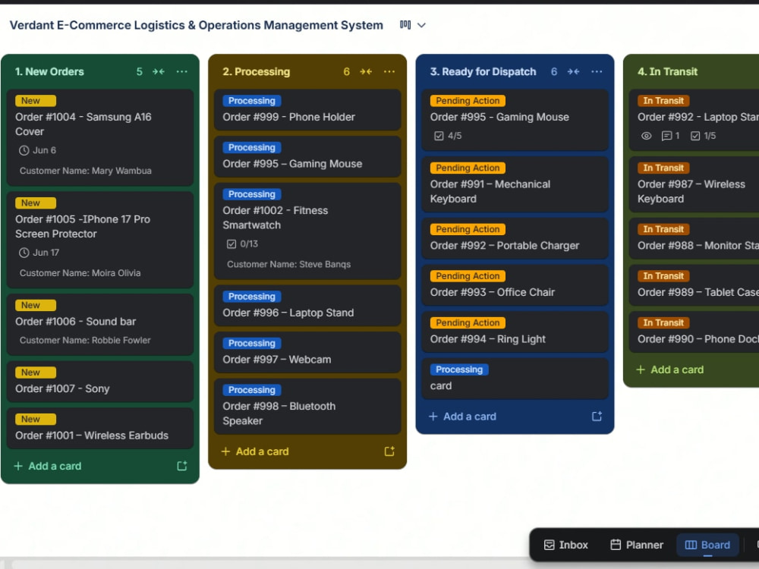Open Order #989 Tablet Case card

[x=694, y=285]
